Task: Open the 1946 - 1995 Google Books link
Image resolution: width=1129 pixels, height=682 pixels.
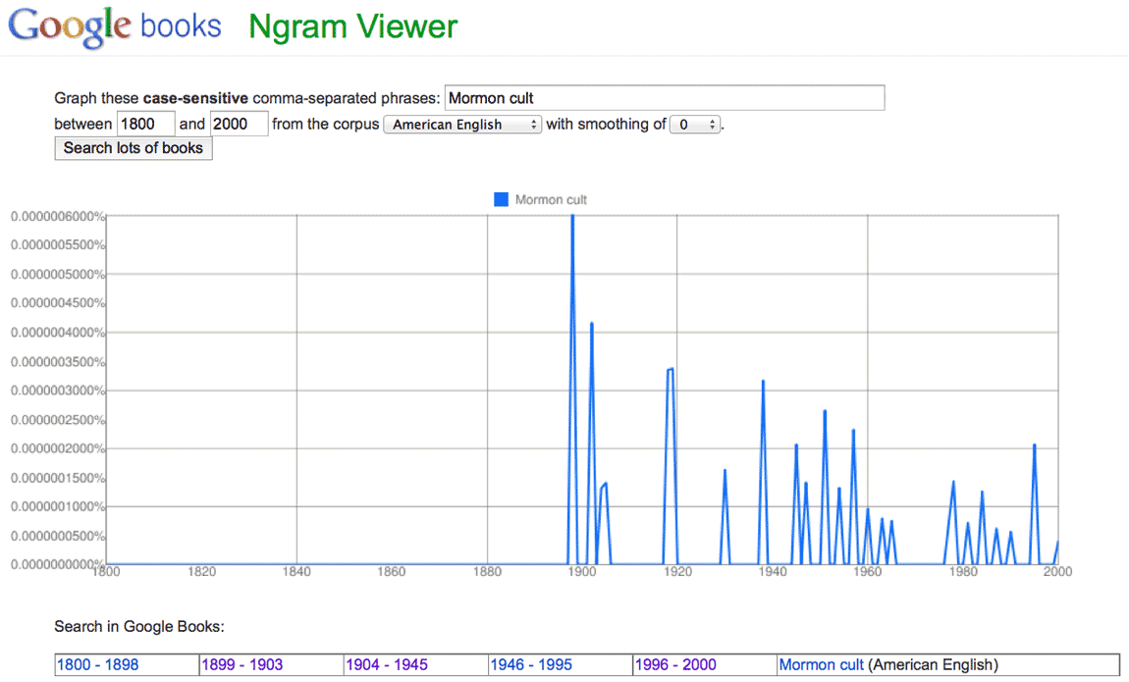Action: pos(531,664)
